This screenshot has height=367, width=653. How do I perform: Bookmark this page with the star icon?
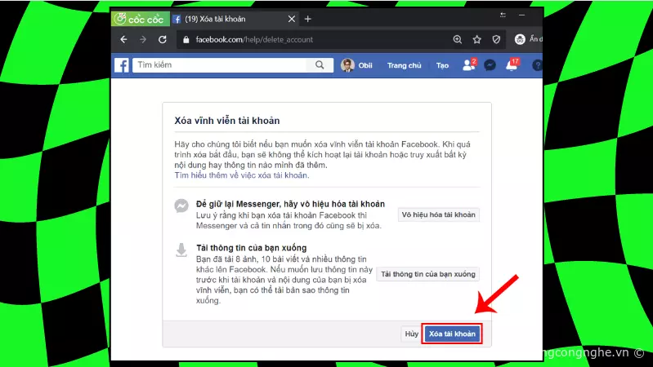(477, 39)
